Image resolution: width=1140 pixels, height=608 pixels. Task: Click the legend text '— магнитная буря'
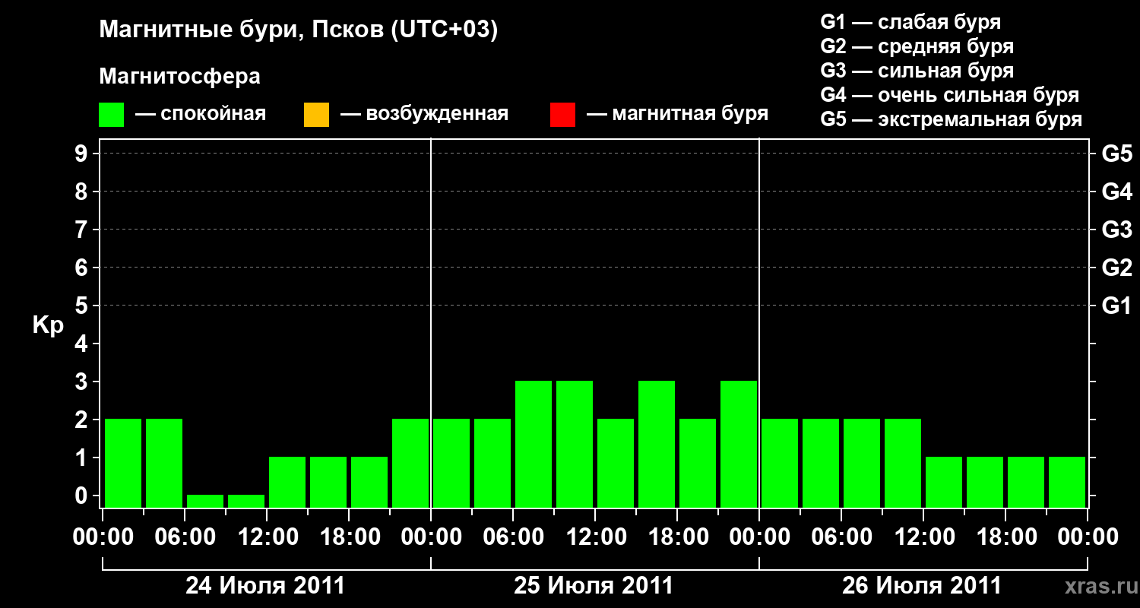point(677,114)
